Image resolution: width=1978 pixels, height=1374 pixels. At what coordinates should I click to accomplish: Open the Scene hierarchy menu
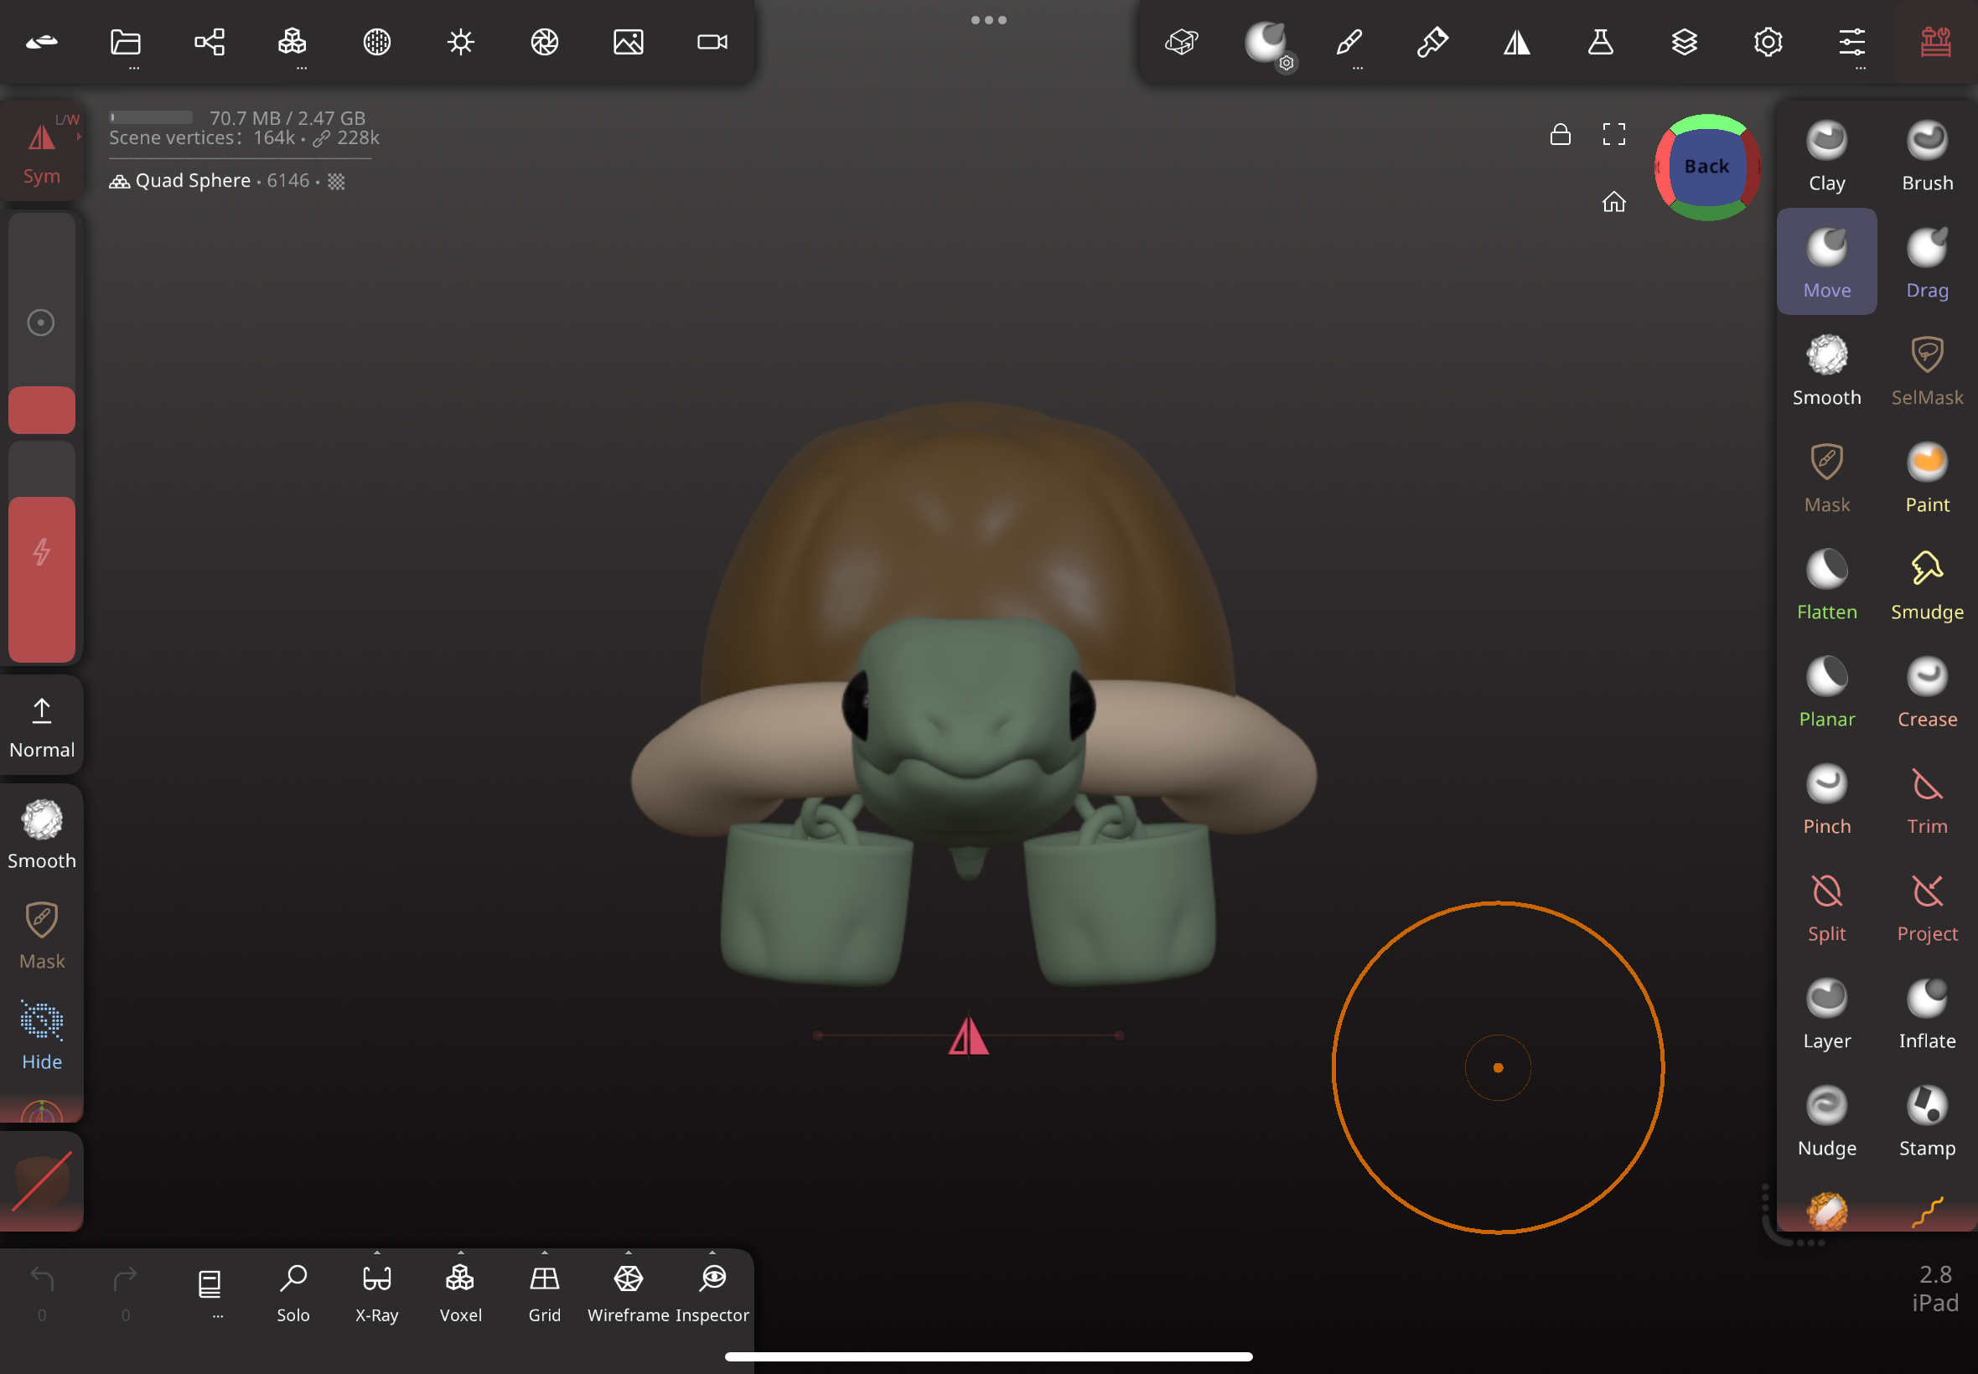[x=210, y=42]
